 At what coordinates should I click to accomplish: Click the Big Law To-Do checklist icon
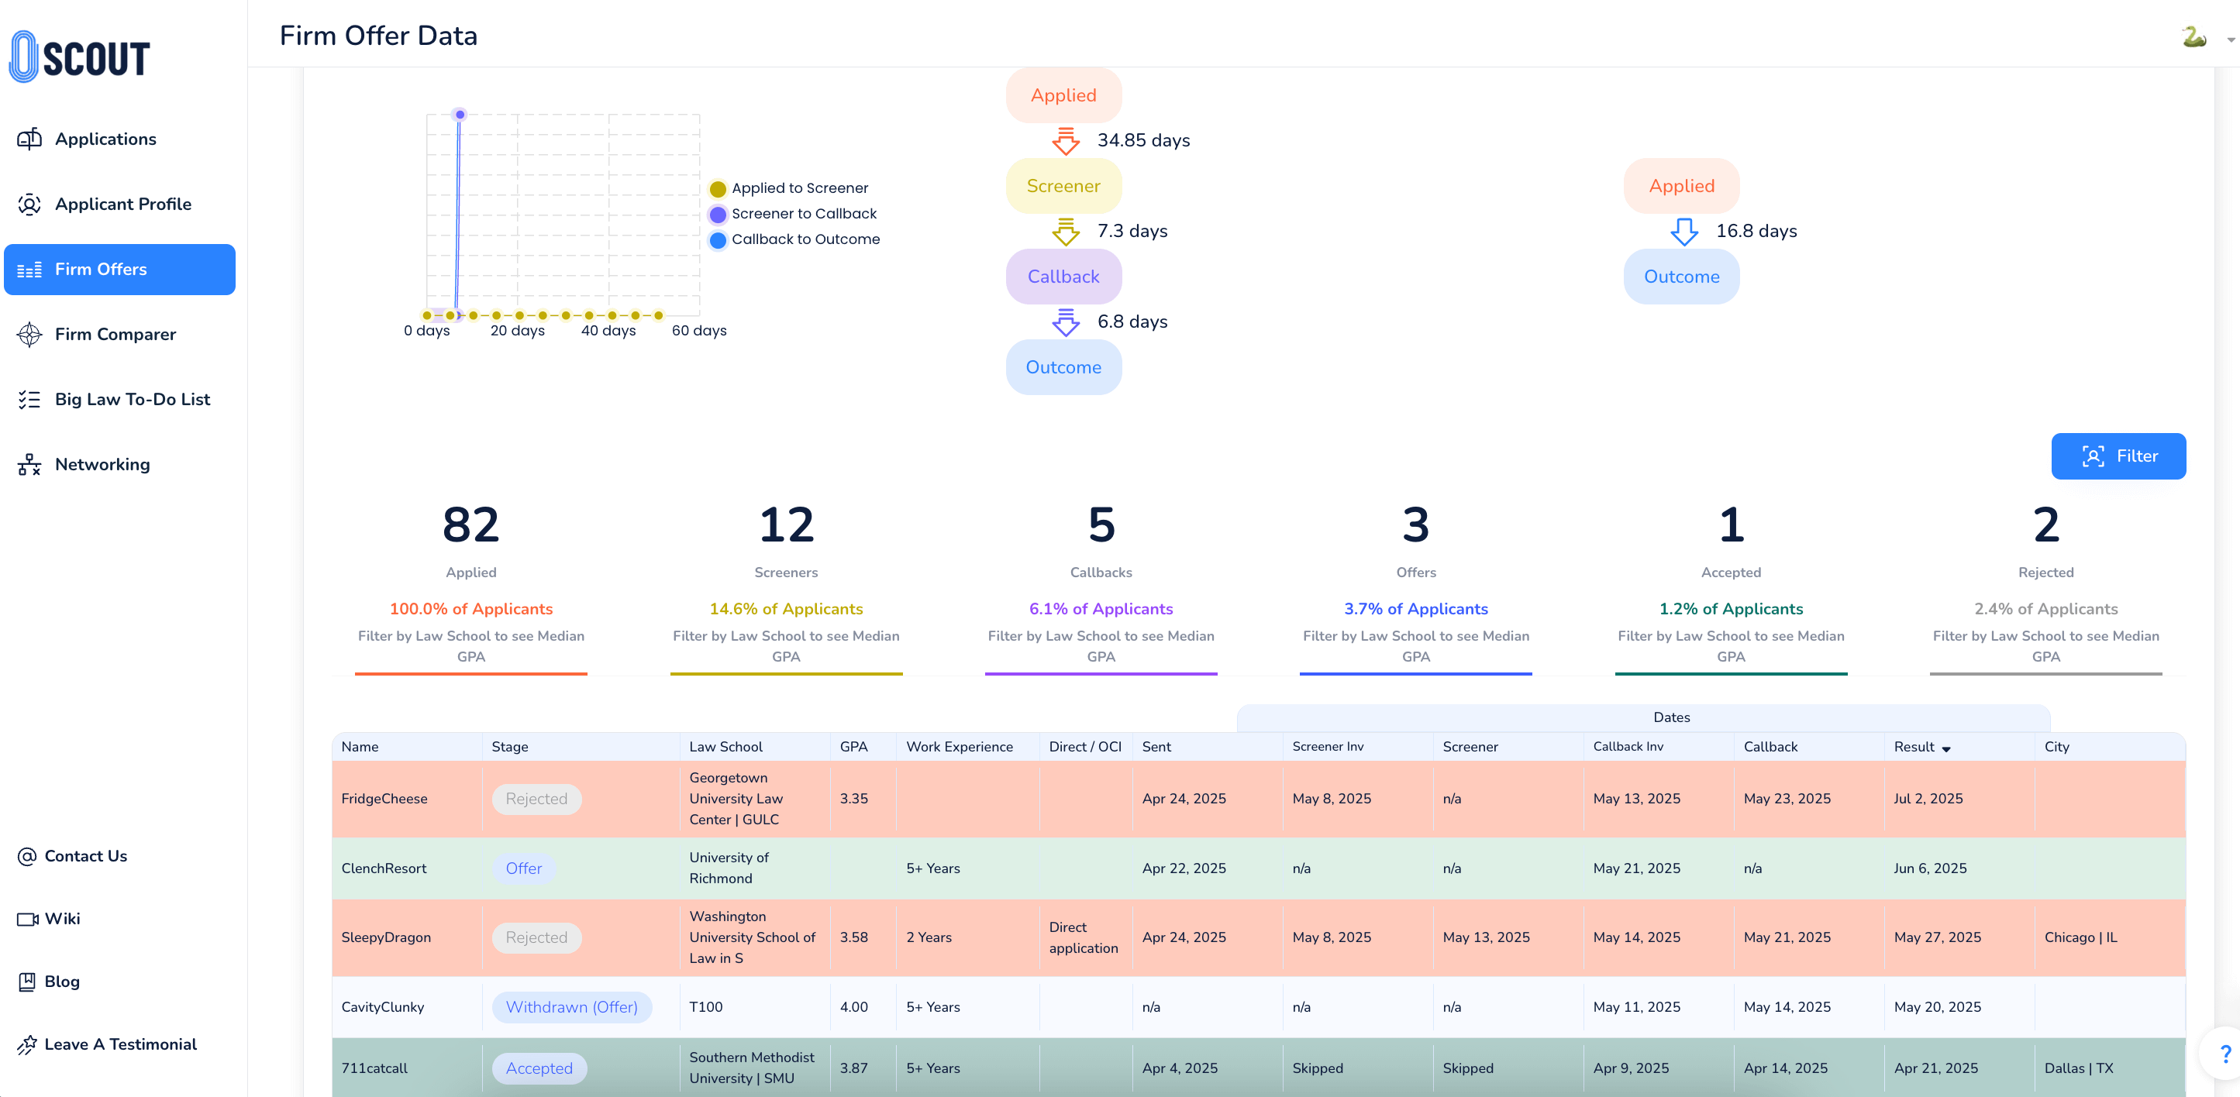29,400
